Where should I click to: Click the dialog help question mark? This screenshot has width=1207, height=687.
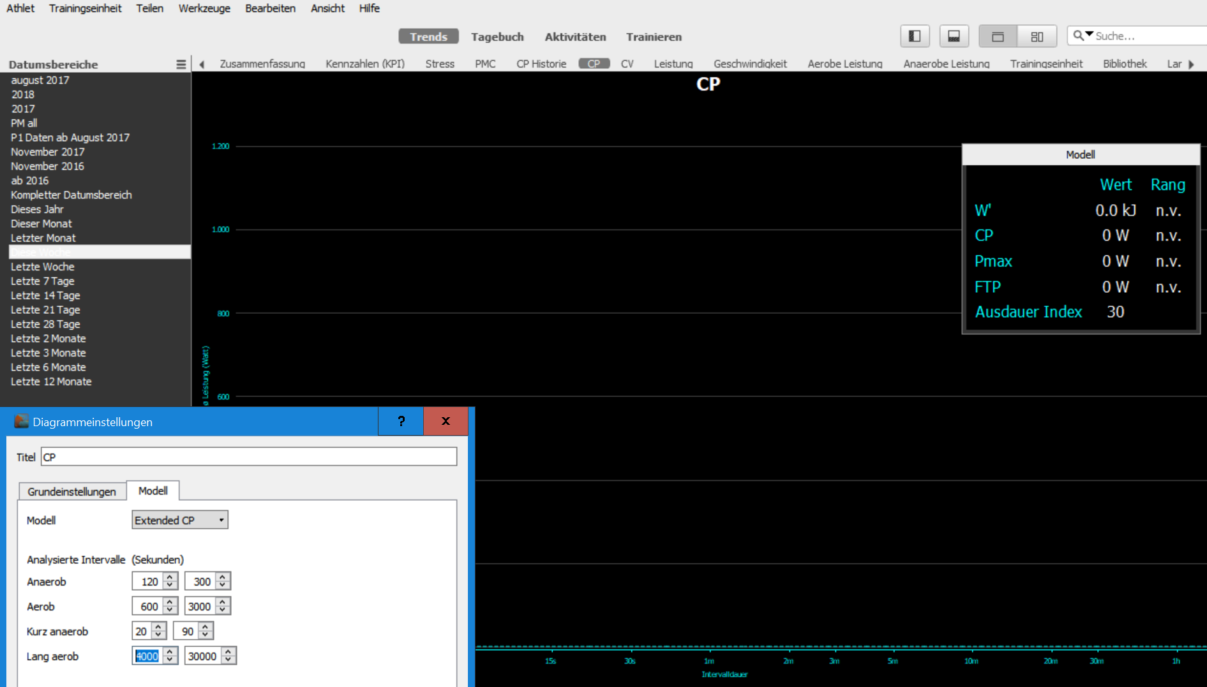pos(401,421)
